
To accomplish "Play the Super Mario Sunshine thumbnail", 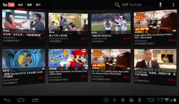I will [x=68, y=60].
